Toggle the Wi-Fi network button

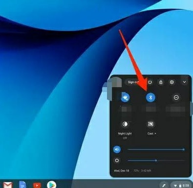pyautogui.click(x=125, y=98)
